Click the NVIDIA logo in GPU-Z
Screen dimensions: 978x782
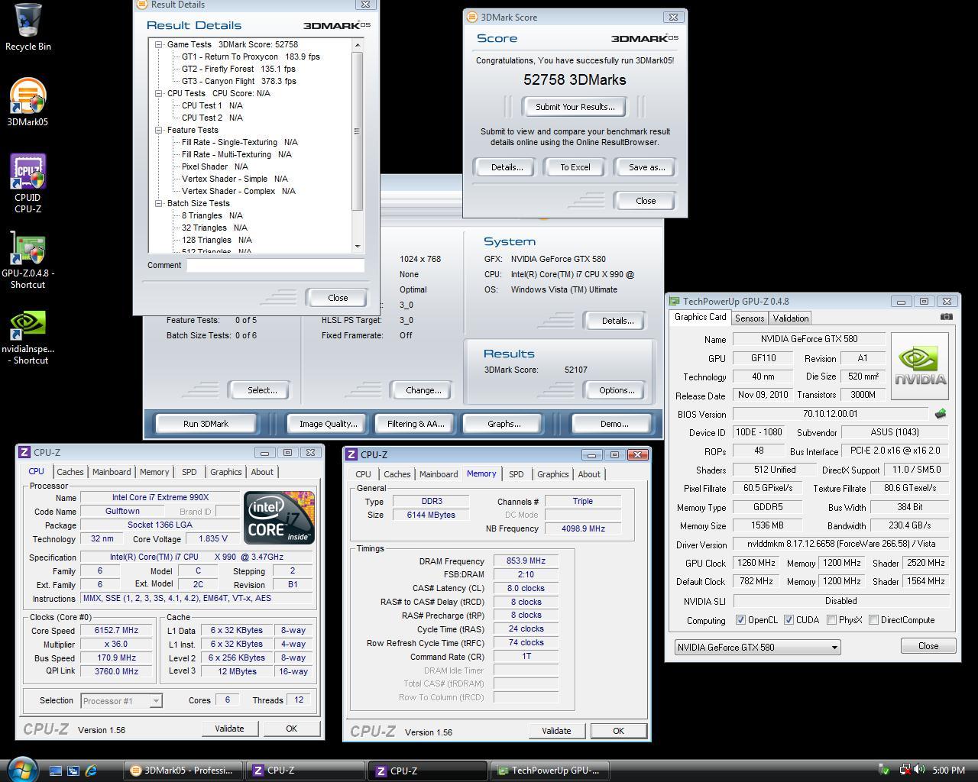pos(919,366)
